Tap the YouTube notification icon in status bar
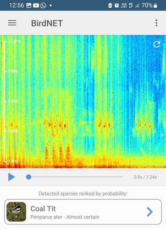Viewport: 166px width, 229px height. 36,5
